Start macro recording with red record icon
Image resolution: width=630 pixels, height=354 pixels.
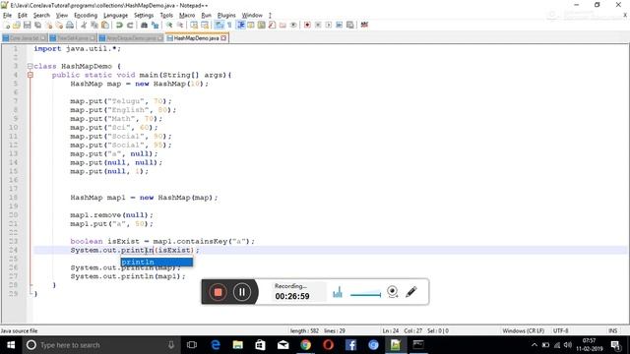pos(307,25)
